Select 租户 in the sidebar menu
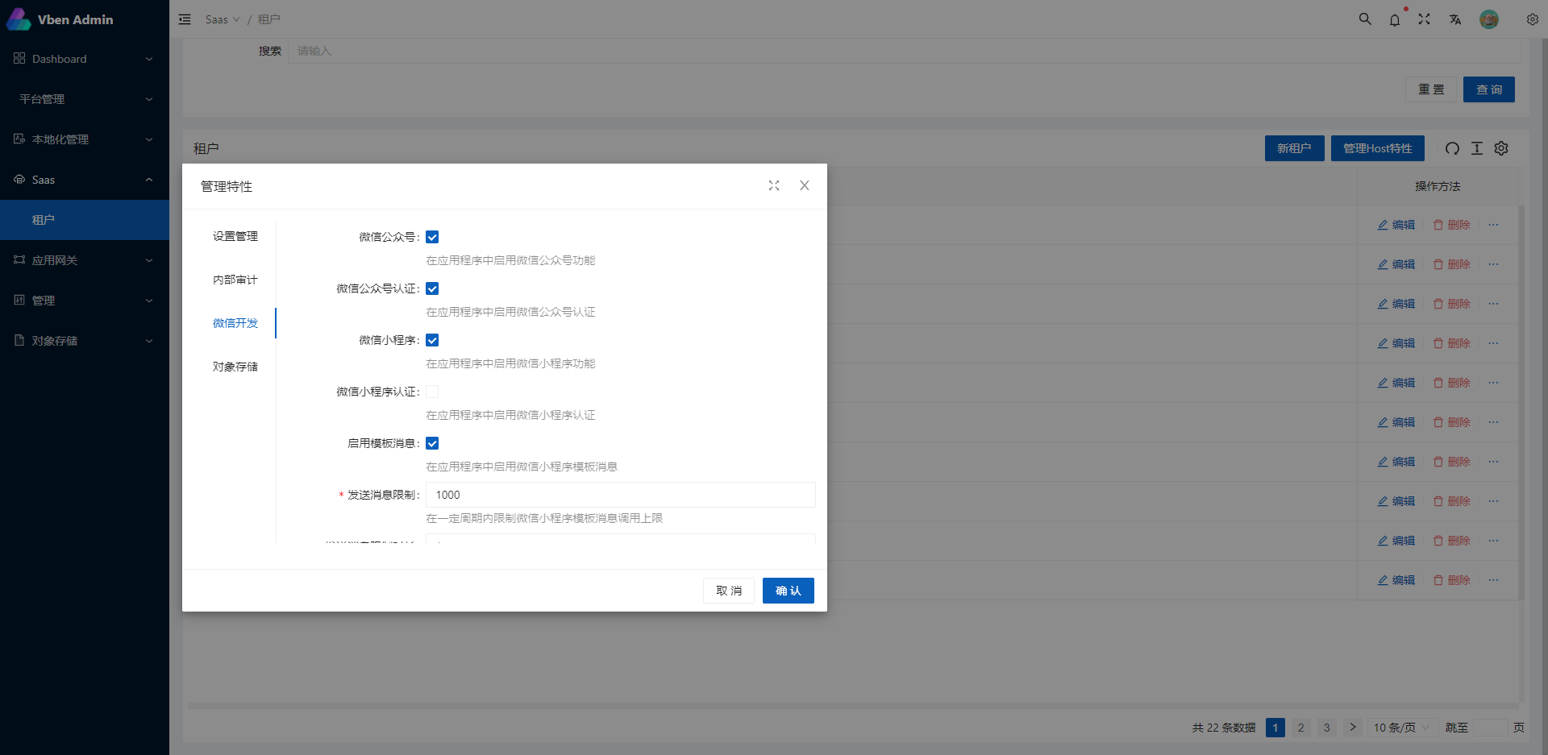 click(x=44, y=219)
